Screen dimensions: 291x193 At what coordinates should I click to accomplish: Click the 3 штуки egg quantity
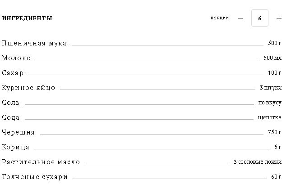(x=271, y=88)
